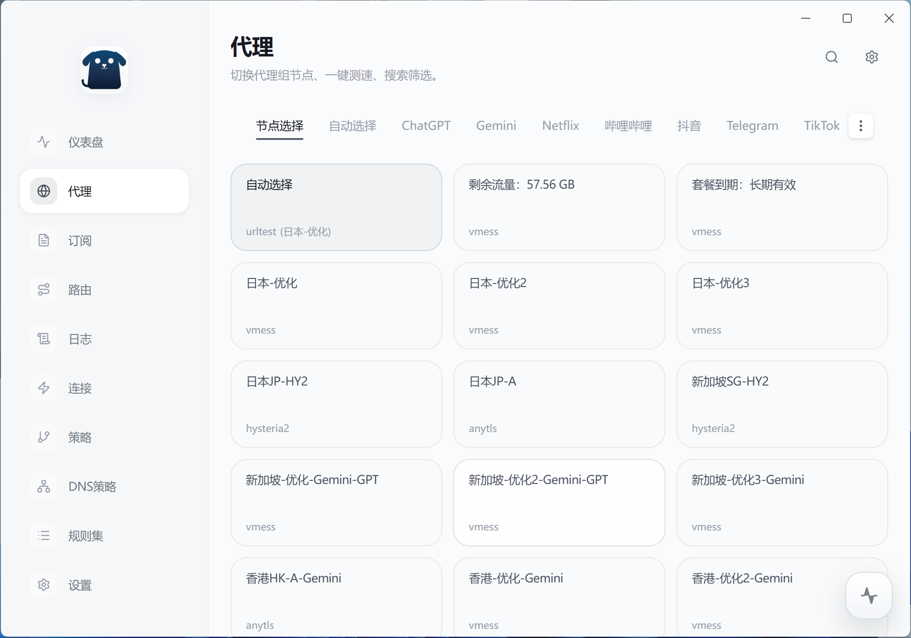Open connections (连接) lightning icon

(x=44, y=388)
